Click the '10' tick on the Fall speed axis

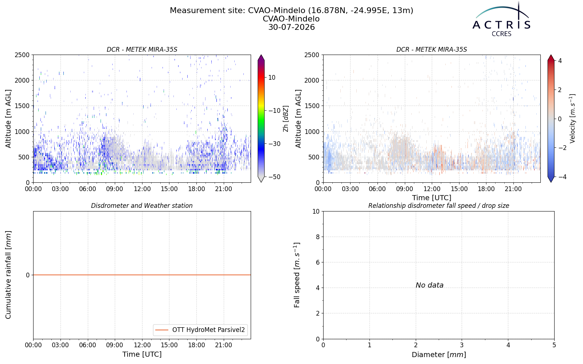[x=316, y=211]
